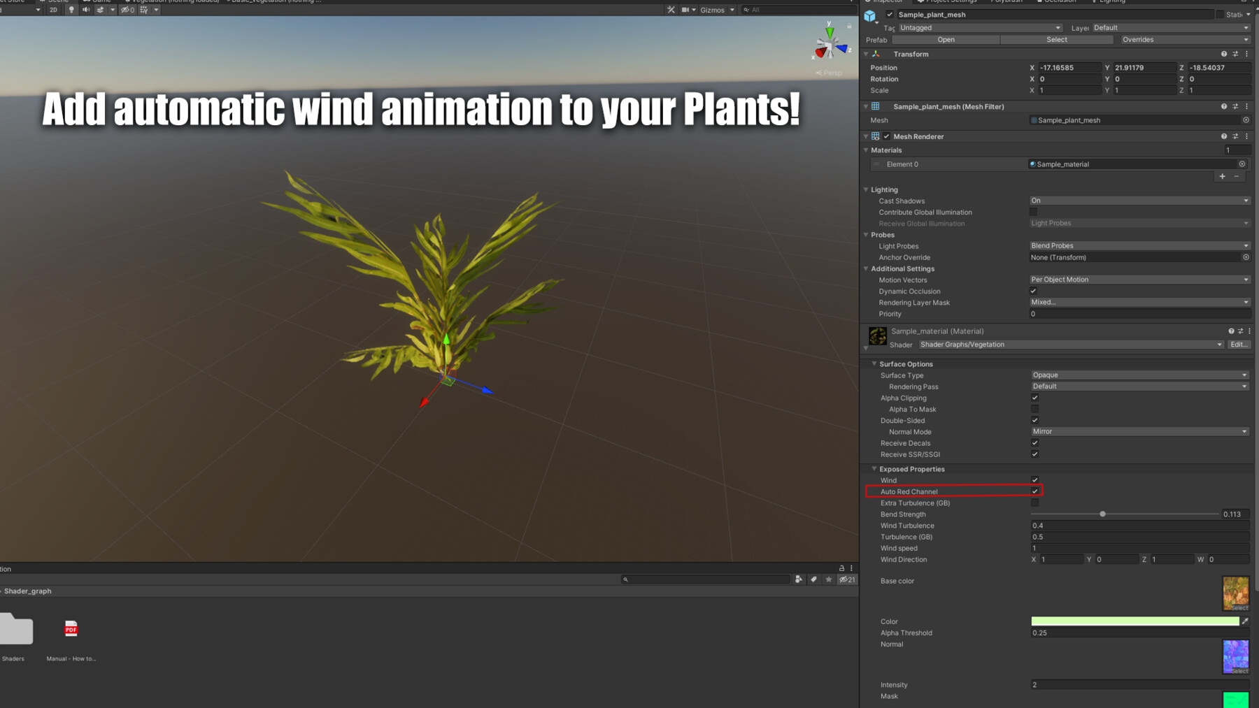This screenshot has width=1259, height=708.
Task: Disable the Mesh Renderer component checkbox
Action: pyautogui.click(x=887, y=136)
